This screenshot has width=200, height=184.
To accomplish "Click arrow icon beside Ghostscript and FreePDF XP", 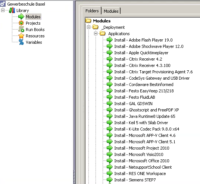I will pyautogui.click(x=110, y=110).
